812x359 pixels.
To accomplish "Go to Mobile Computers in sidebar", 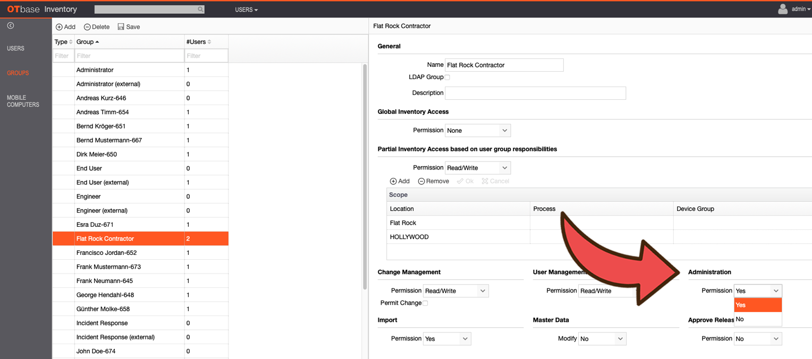I will [x=23, y=101].
